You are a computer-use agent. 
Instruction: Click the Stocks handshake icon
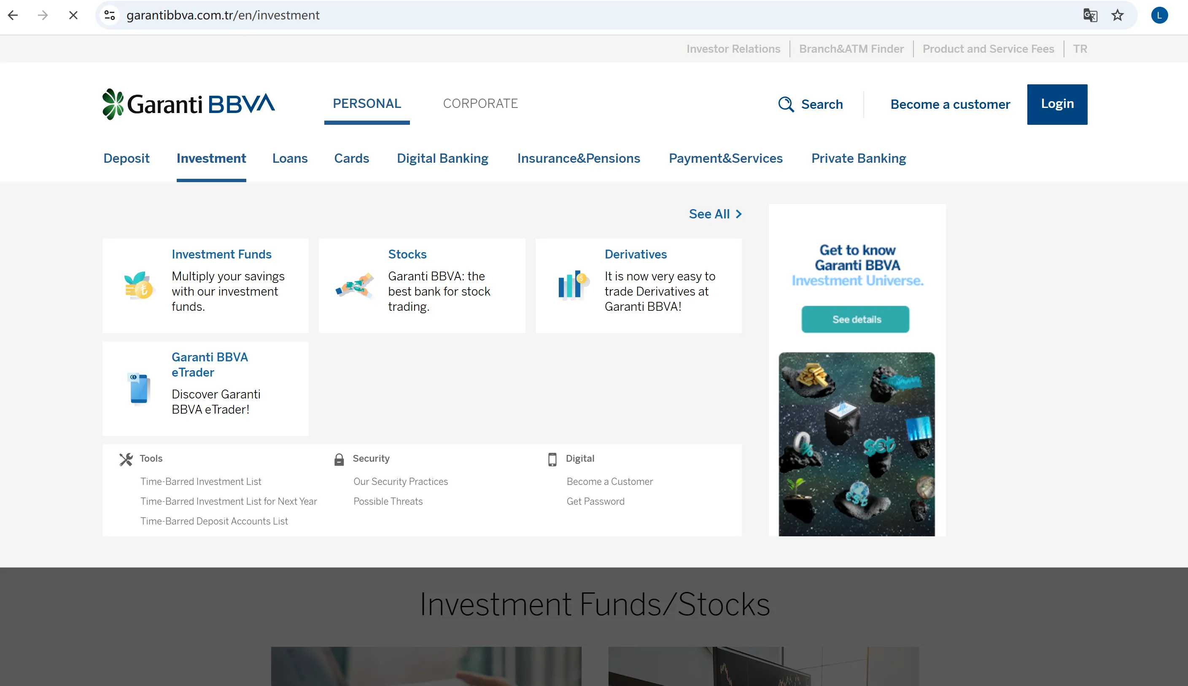point(355,286)
